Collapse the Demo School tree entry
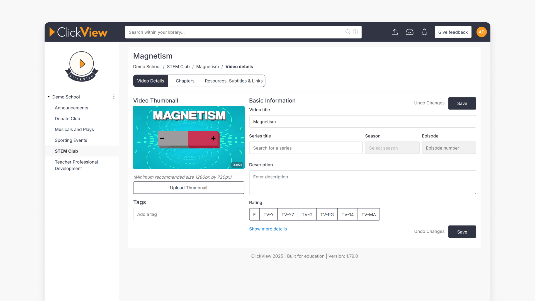The image size is (535, 301). pos(48,97)
